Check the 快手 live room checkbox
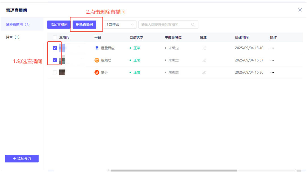This screenshot has height=172, width=307. click(x=55, y=73)
